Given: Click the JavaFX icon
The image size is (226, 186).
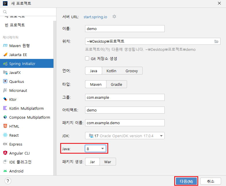Looking at the screenshot, I should point(5,72).
